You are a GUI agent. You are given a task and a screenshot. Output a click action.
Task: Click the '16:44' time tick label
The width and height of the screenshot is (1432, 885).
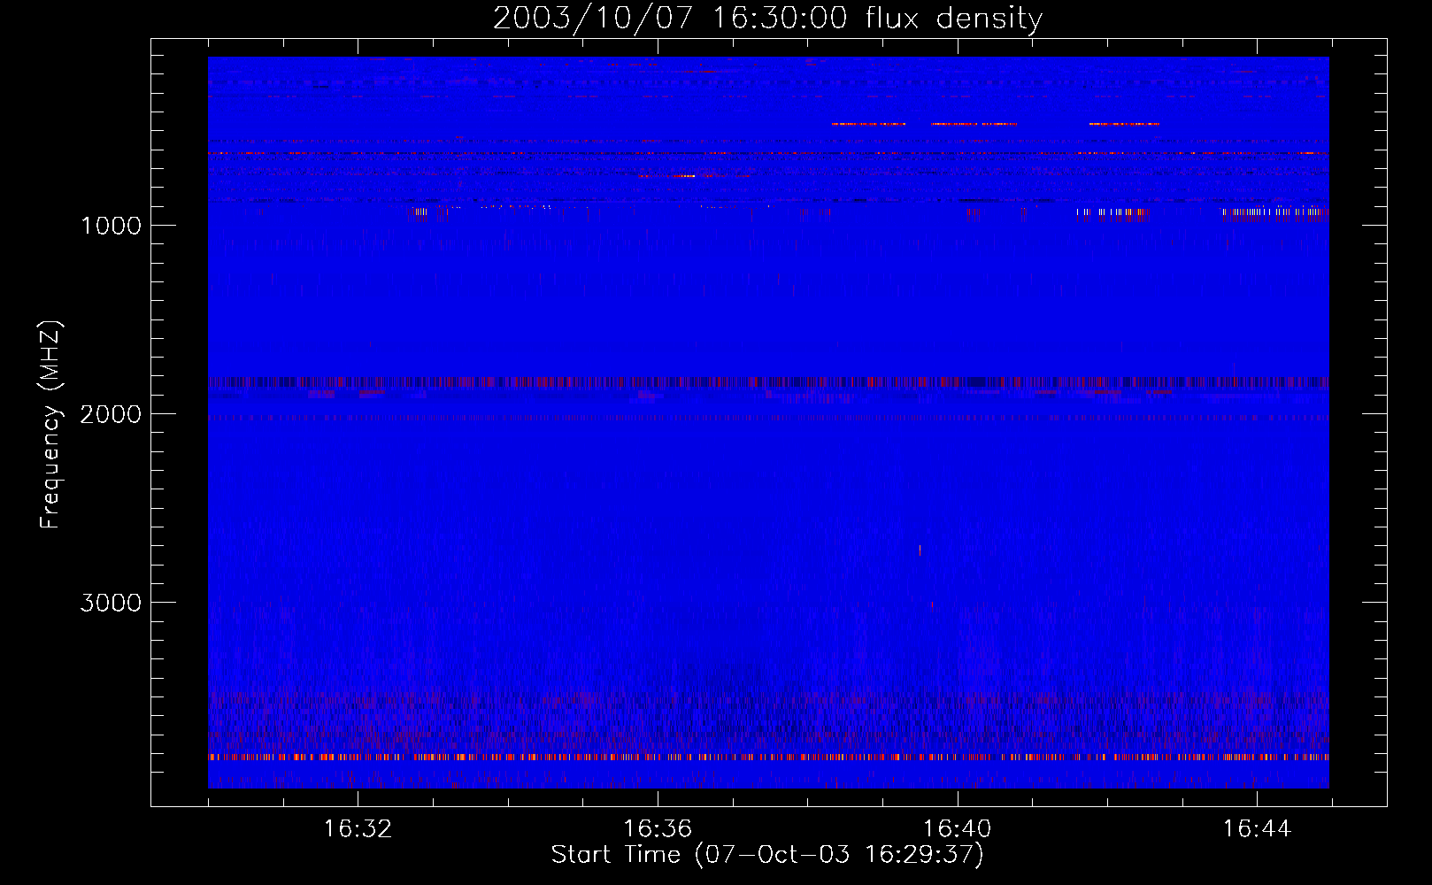tap(1257, 829)
